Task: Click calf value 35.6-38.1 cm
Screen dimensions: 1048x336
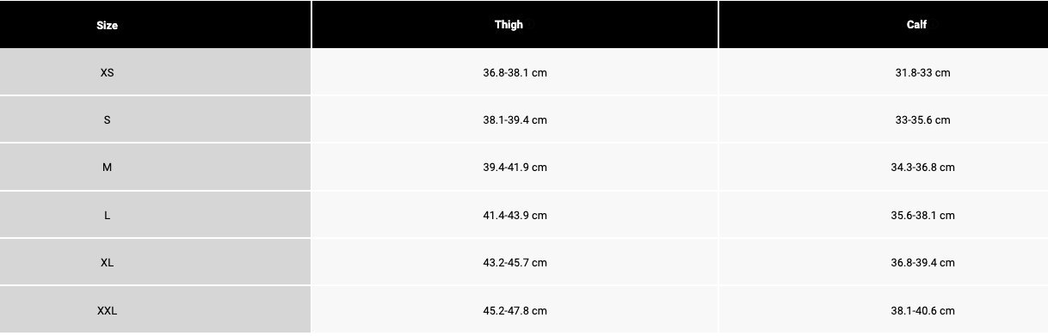Action: (922, 216)
